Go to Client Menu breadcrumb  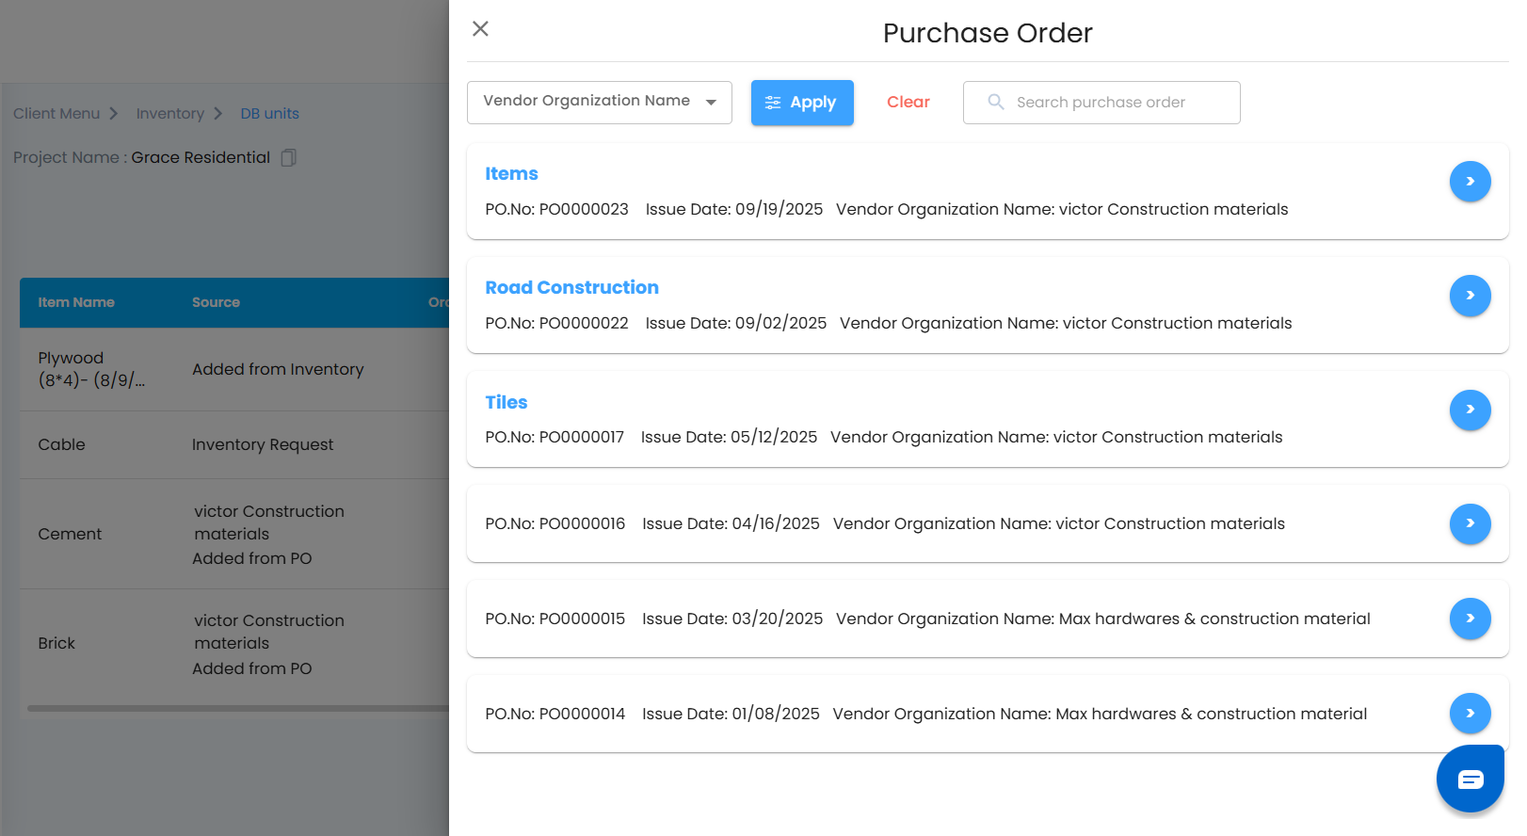point(56,114)
